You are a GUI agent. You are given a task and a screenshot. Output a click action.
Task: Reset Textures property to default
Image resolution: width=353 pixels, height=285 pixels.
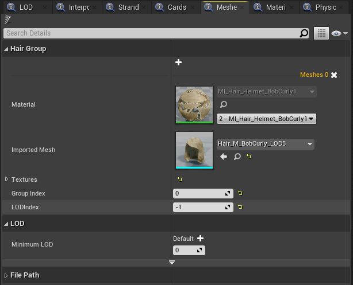pos(180,179)
